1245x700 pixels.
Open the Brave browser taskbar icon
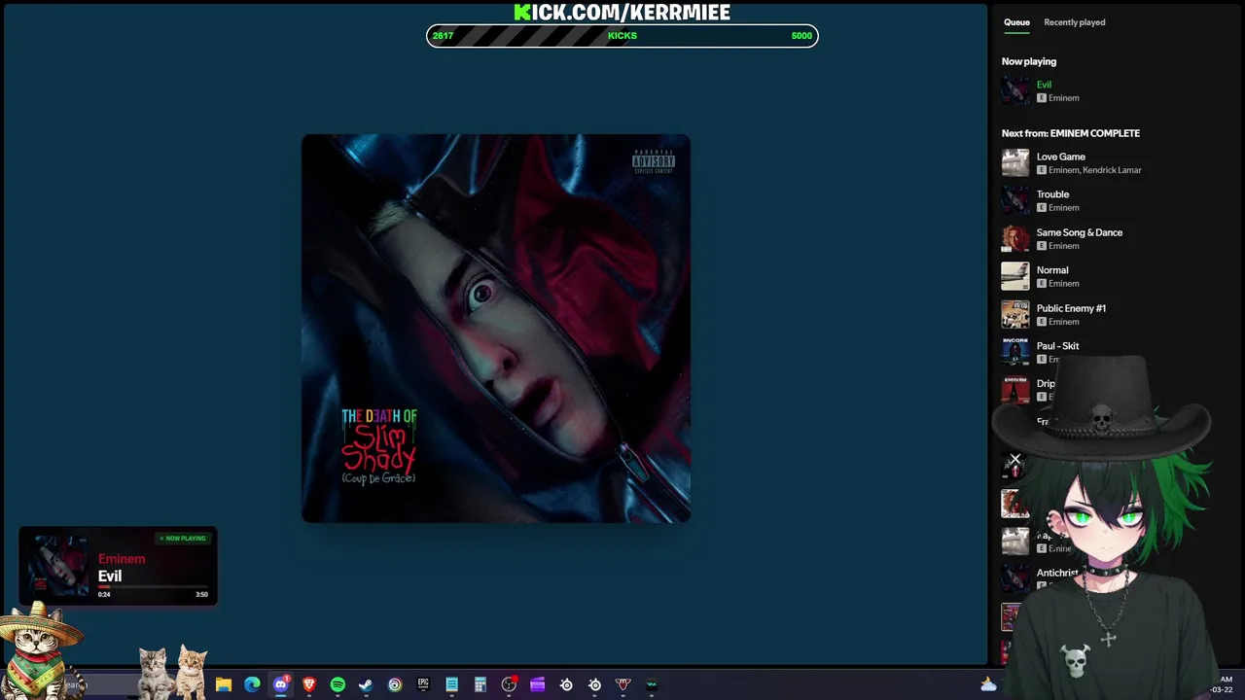309,684
